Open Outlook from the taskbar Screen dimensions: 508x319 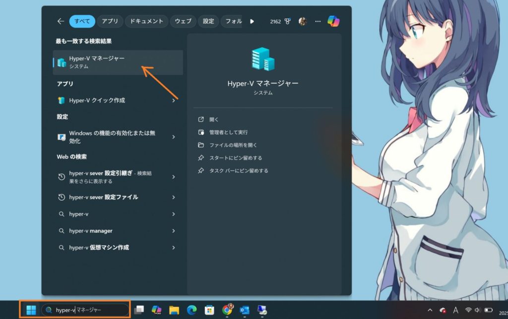(x=244, y=310)
